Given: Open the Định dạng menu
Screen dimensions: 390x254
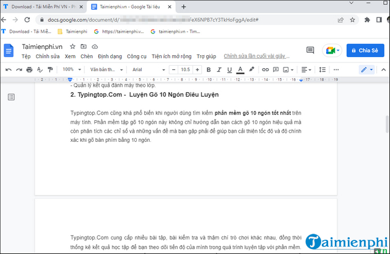Looking at the screenshot, I should click(x=110, y=56).
